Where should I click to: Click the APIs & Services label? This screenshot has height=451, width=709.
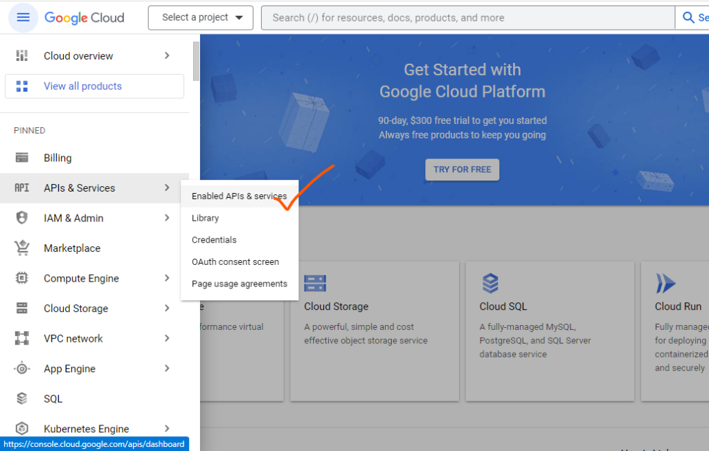[x=80, y=187]
